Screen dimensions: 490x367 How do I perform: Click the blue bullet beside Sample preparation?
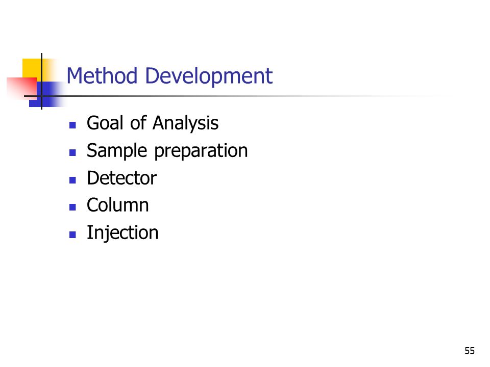[72, 152]
